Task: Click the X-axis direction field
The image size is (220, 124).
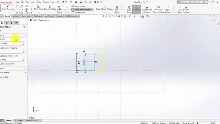Action: [12, 39]
